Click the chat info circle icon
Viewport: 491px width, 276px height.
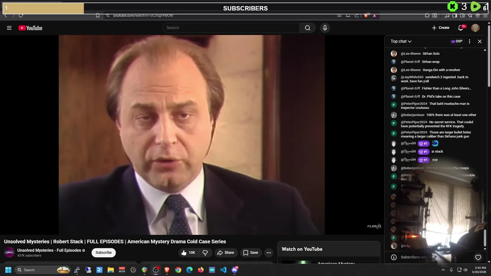click(x=394, y=257)
